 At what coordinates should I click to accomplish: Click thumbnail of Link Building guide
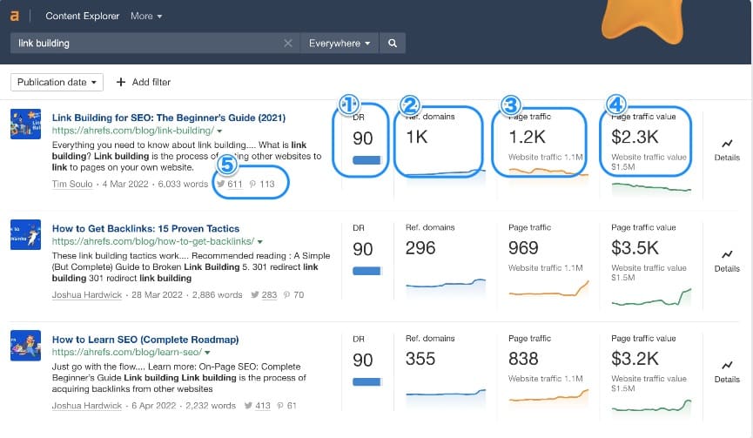[x=25, y=124]
